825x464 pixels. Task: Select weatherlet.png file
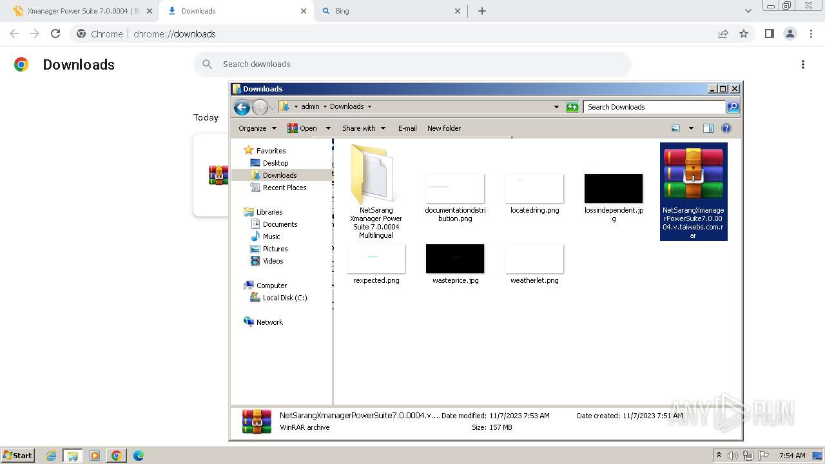tap(534, 264)
